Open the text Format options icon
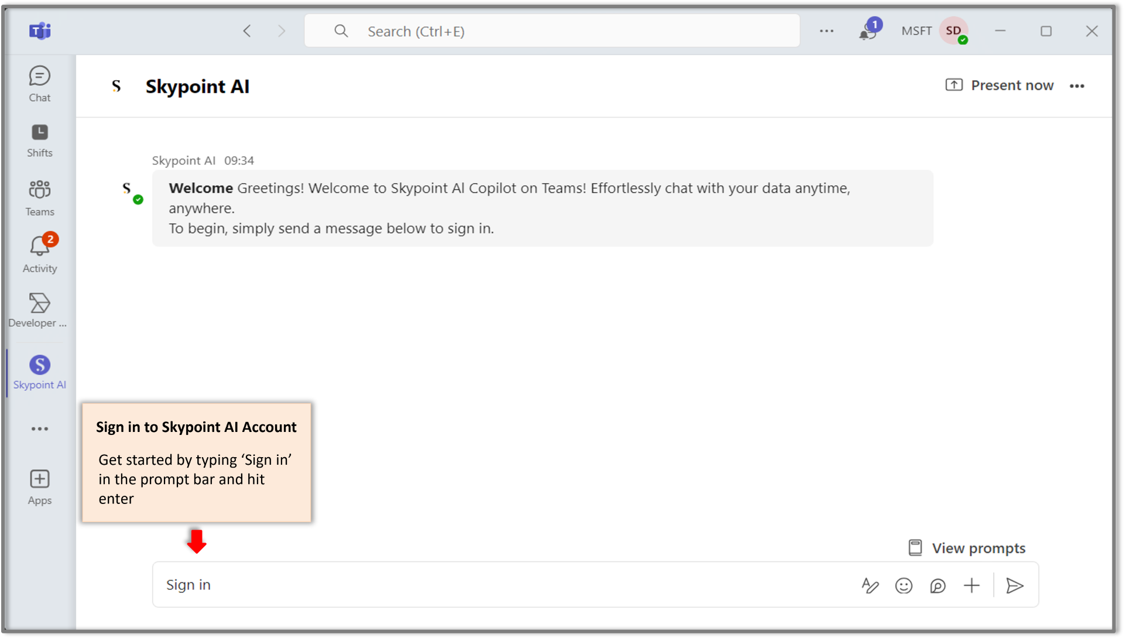The width and height of the screenshot is (1124, 638). (x=870, y=585)
